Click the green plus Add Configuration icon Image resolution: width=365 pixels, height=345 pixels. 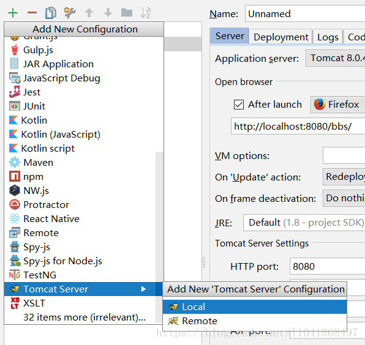click(x=13, y=13)
